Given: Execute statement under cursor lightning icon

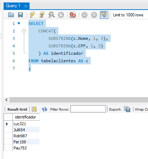Looking at the screenshot, I should [x=42, y=15].
